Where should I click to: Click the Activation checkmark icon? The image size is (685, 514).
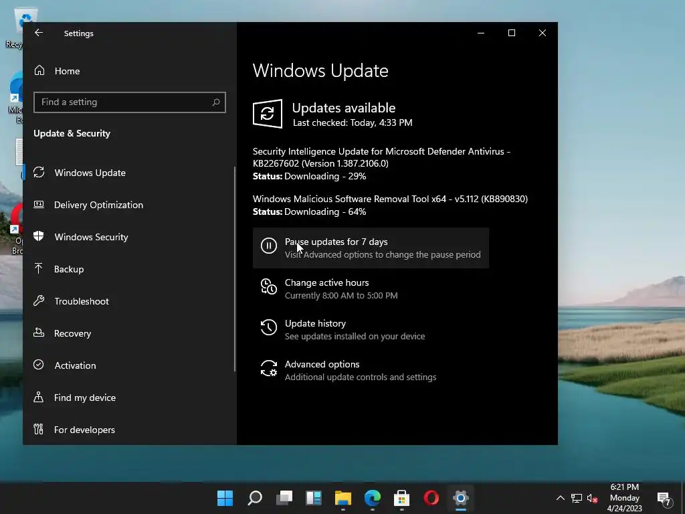pyautogui.click(x=38, y=365)
